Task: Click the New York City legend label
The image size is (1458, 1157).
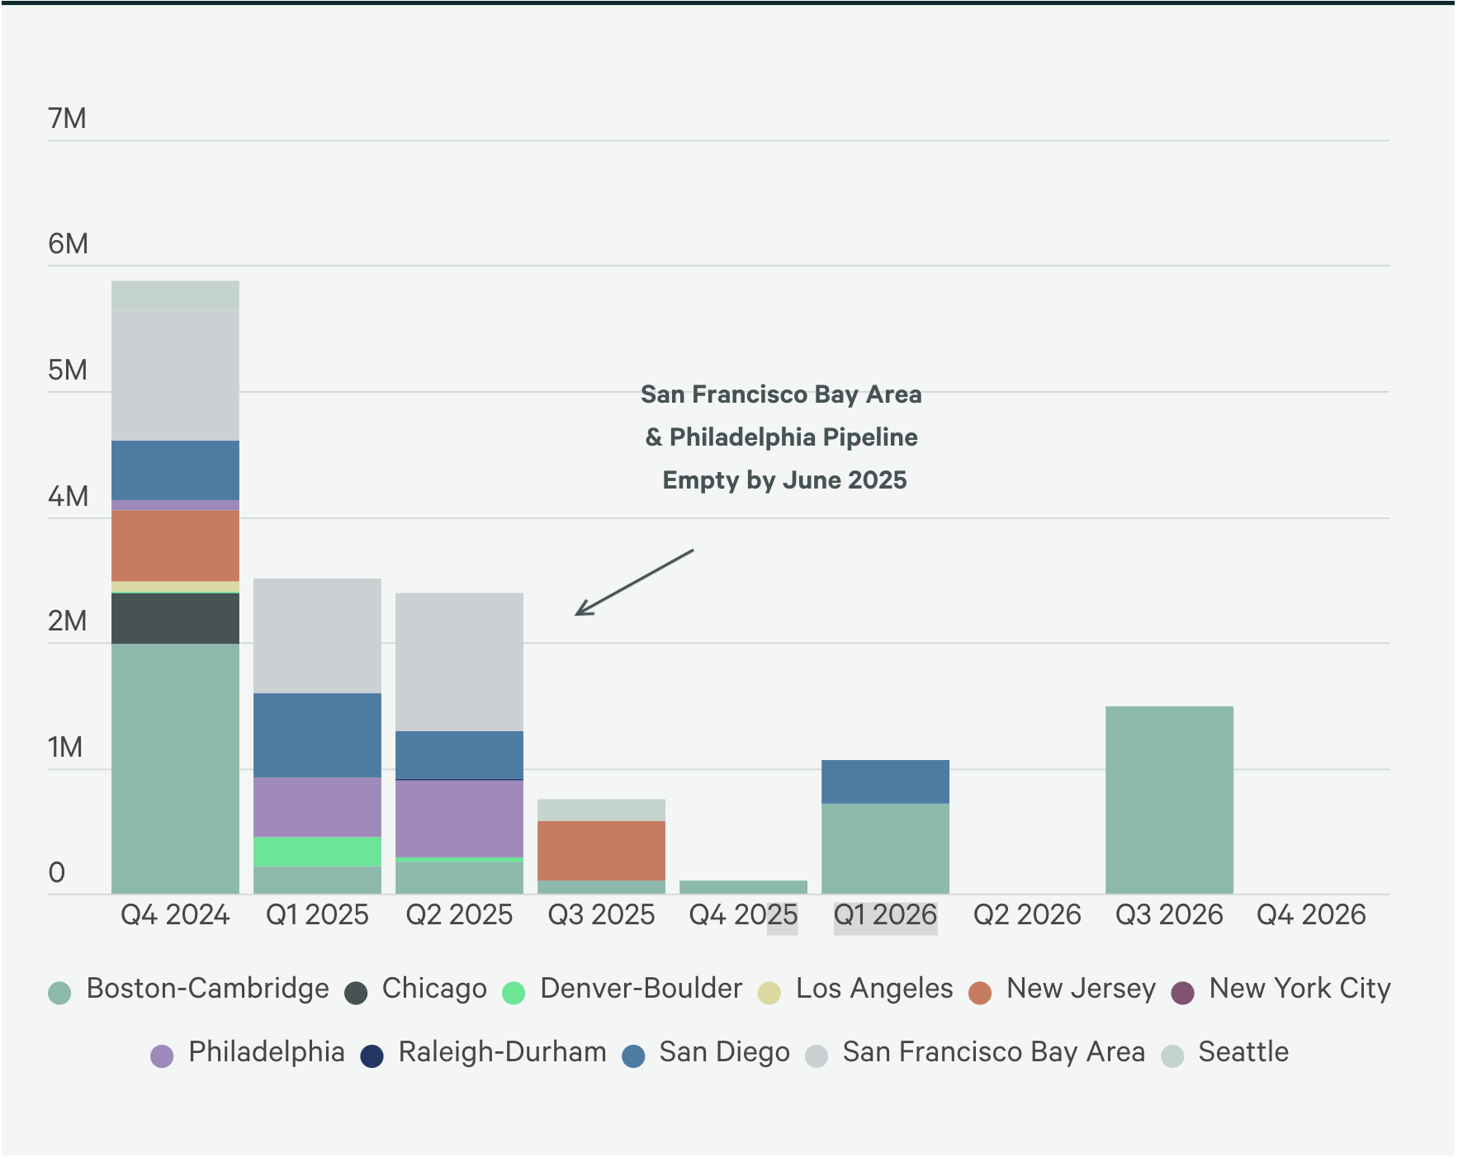Action: click(x=1299, y=989)
